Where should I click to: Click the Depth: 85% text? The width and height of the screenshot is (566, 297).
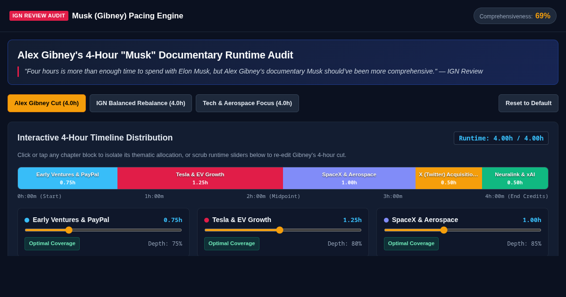tap(524, 244)
